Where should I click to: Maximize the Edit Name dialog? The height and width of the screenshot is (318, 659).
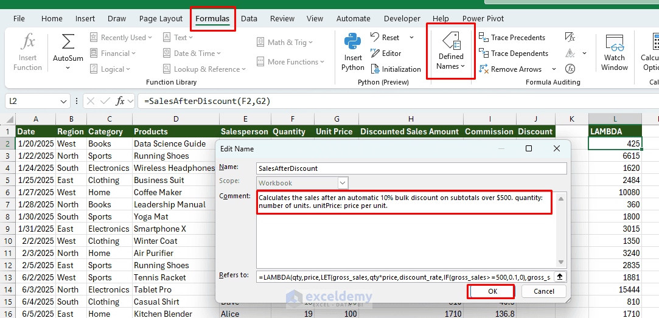(x=529, y=148)
